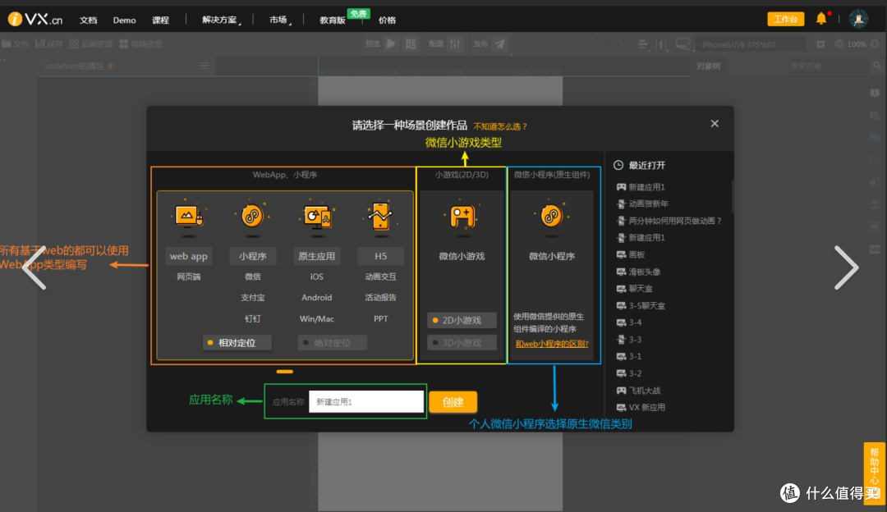Click the 微信小游戏 label
The height and width of the screenshot is (512, 887).
462,256
